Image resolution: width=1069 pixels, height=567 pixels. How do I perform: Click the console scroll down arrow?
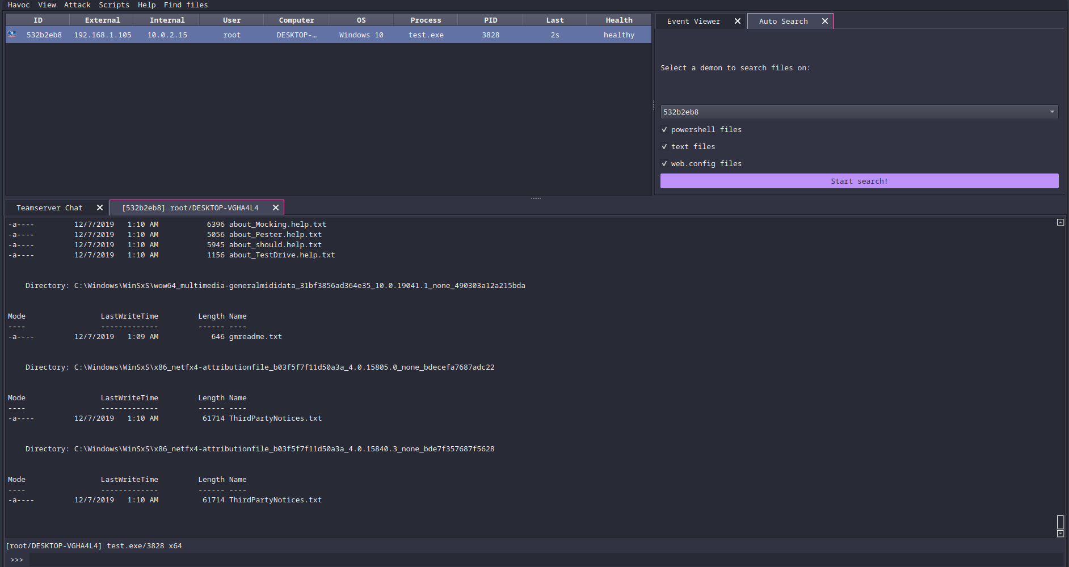[x=1060, y=534]
